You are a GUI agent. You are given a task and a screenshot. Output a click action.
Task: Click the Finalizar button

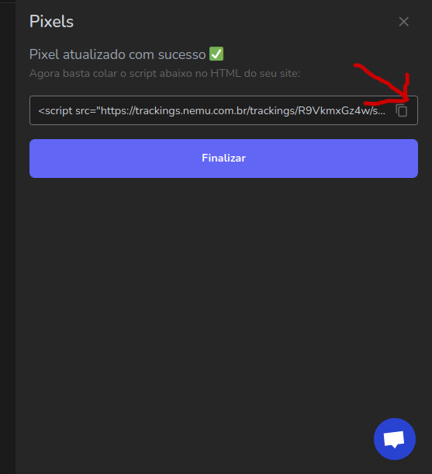pyautogui.click(x=223, y=159)
